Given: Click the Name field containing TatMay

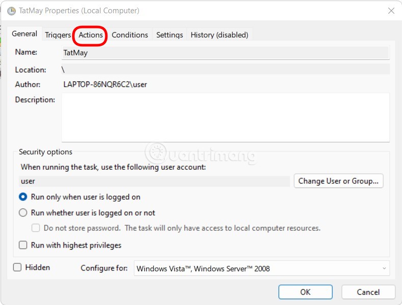Looking at the screenshot, I should pyautogui.click(x=225, y=53).
